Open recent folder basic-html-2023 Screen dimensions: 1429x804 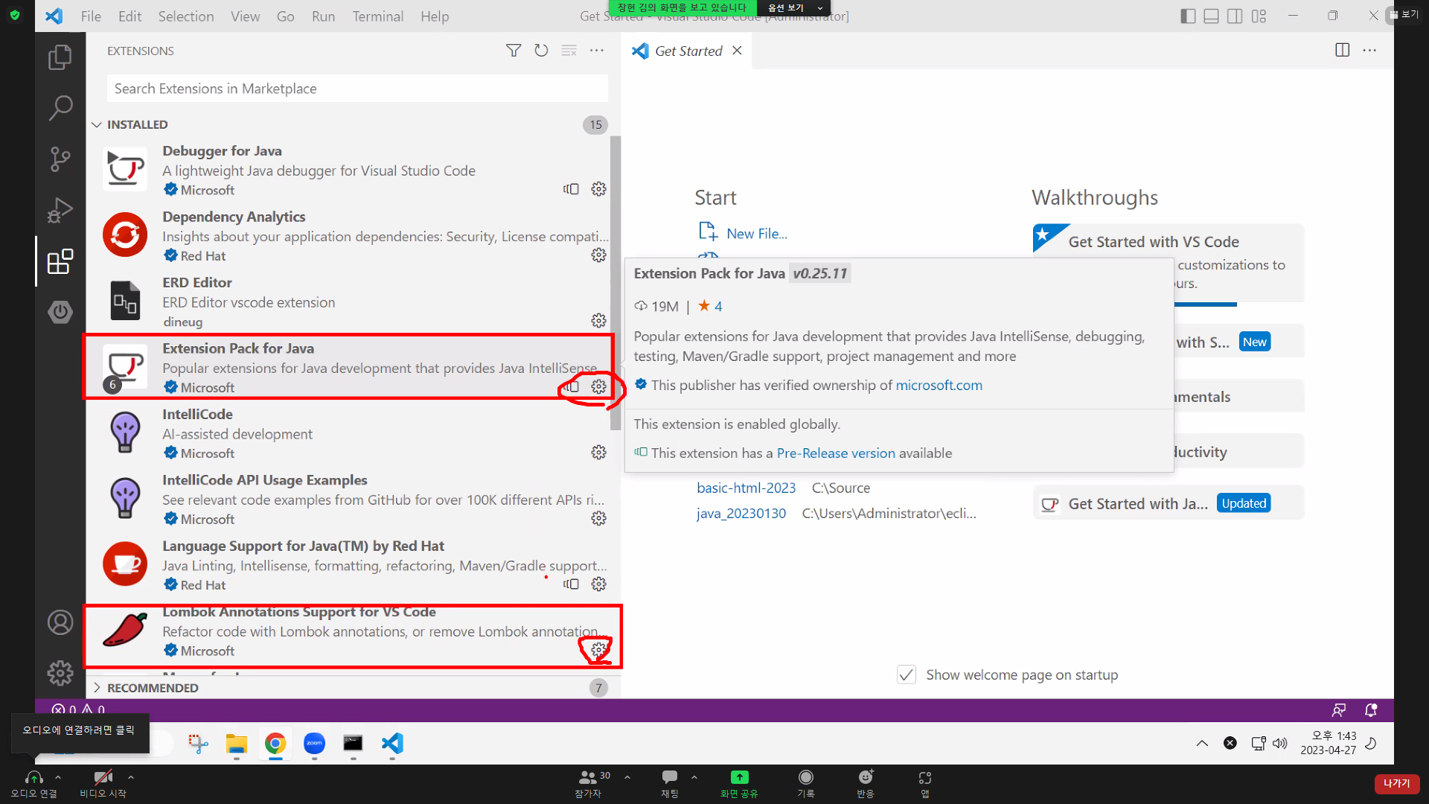(746, 488)
